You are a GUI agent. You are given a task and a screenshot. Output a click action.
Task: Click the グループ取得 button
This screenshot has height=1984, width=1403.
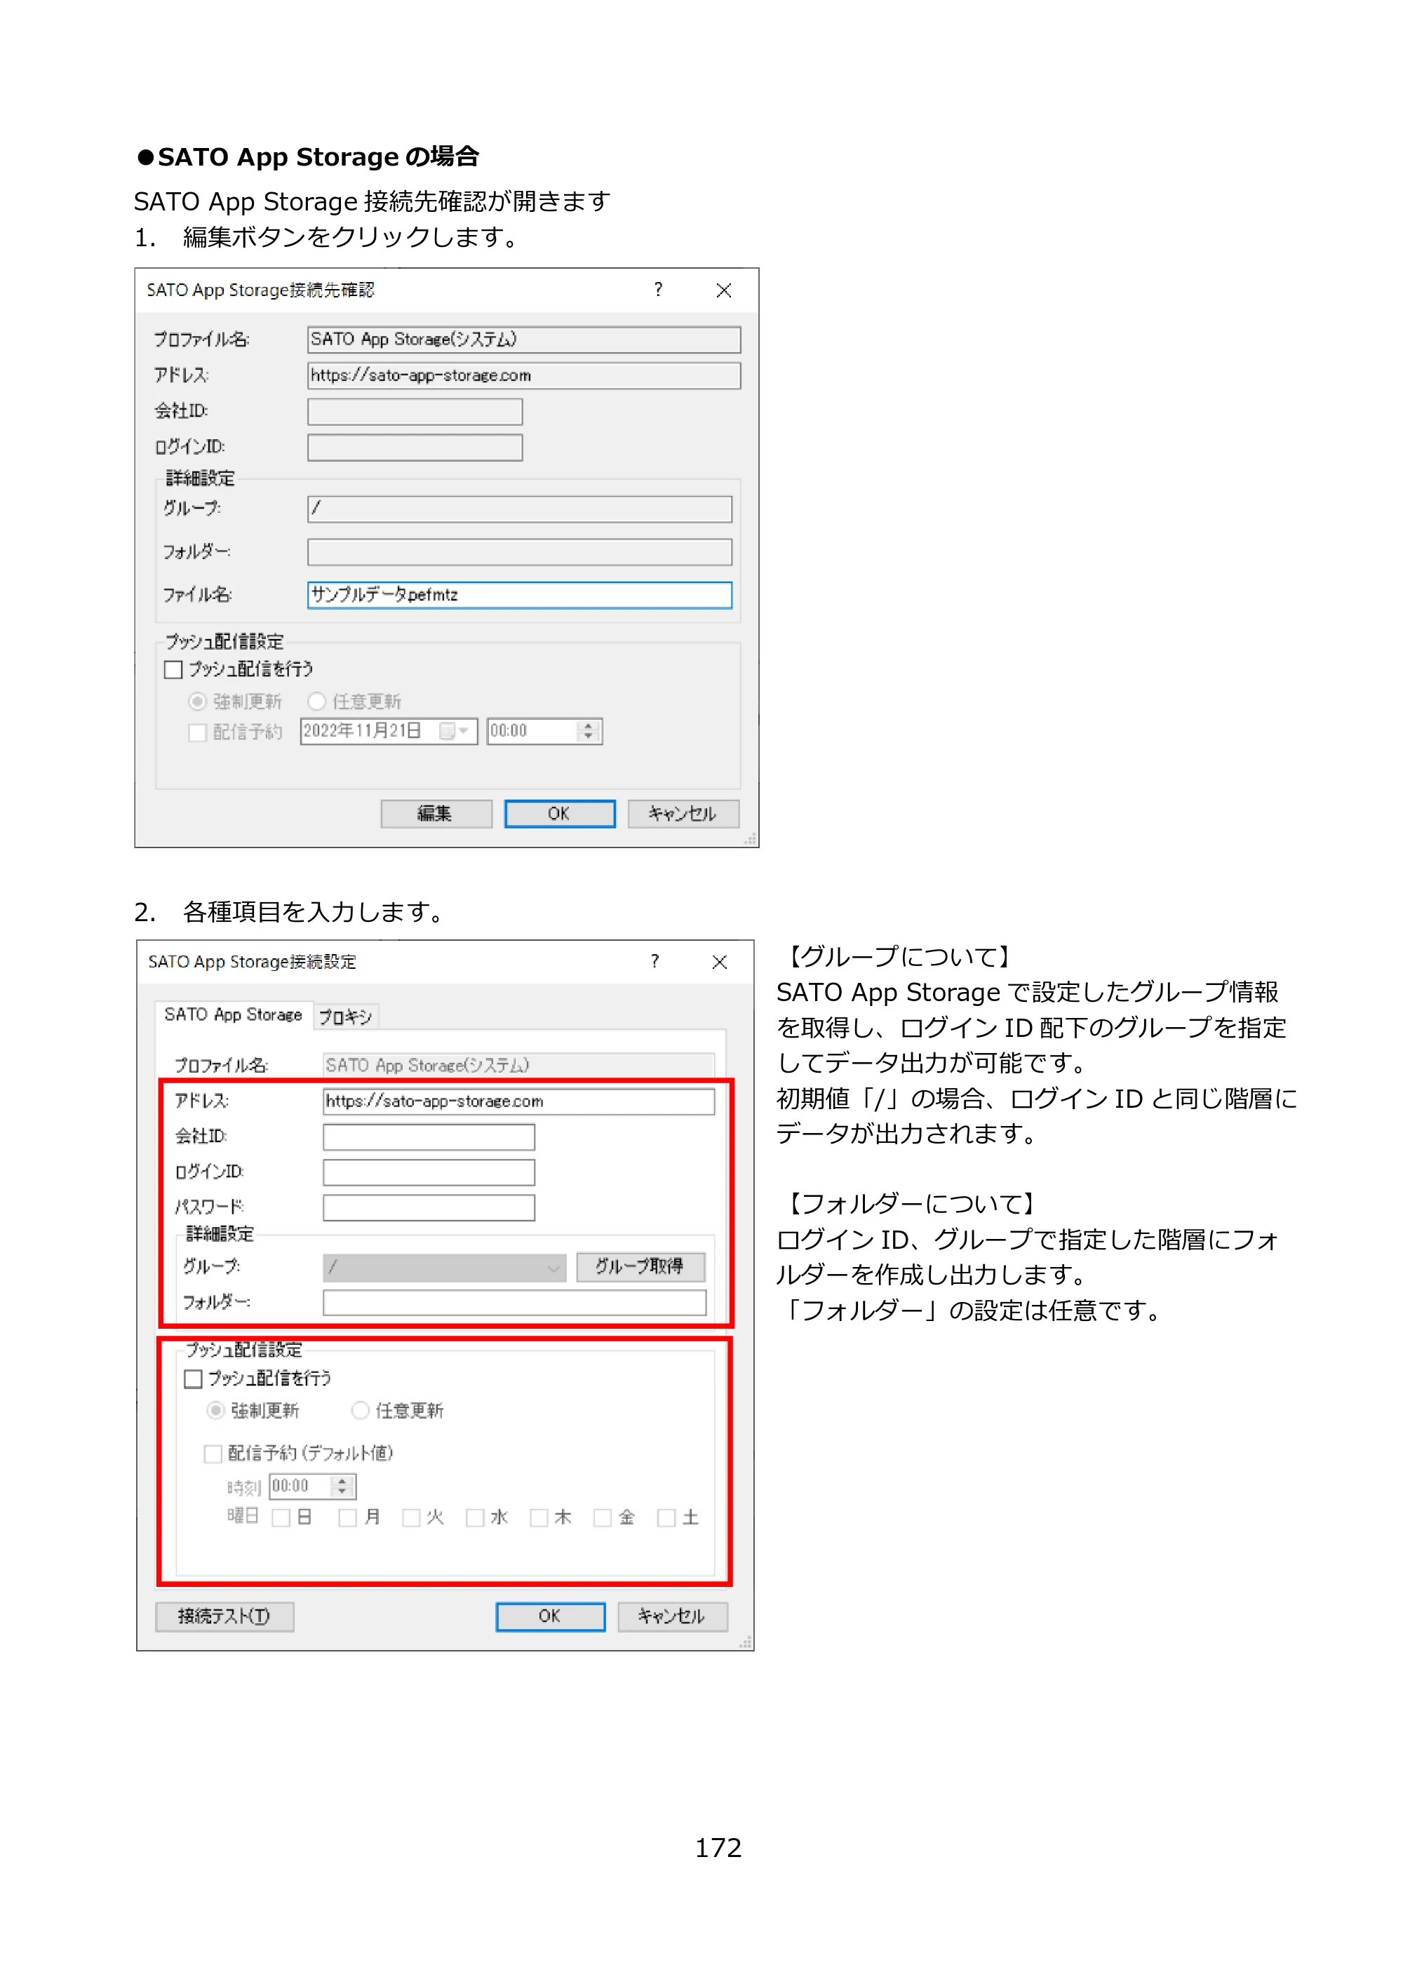640,1267
